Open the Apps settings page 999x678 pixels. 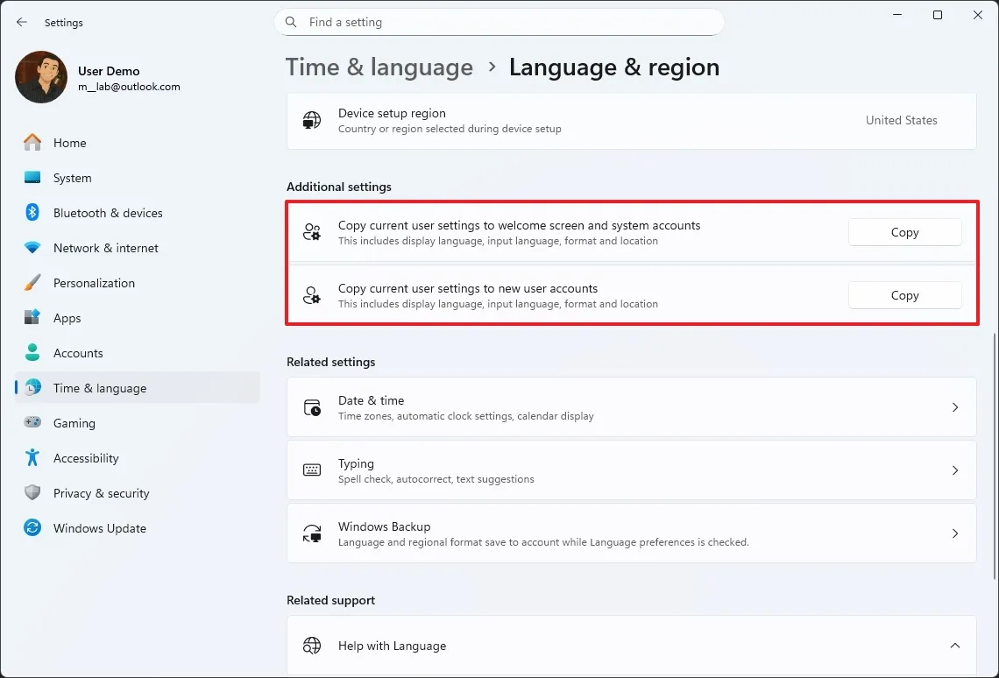click(67, 318)
